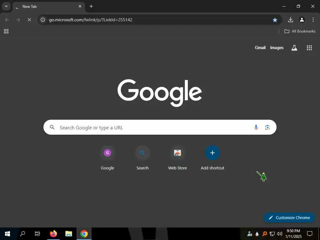Open Search Labs flask icon
Image resolution: width=320 pixels, height=240 pixels.
294,48
